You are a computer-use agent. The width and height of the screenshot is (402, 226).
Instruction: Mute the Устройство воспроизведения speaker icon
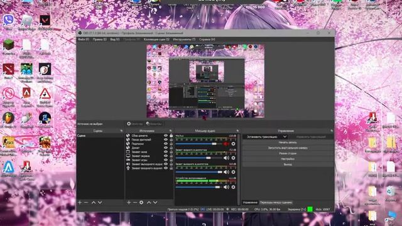click(x=226, y=187)
